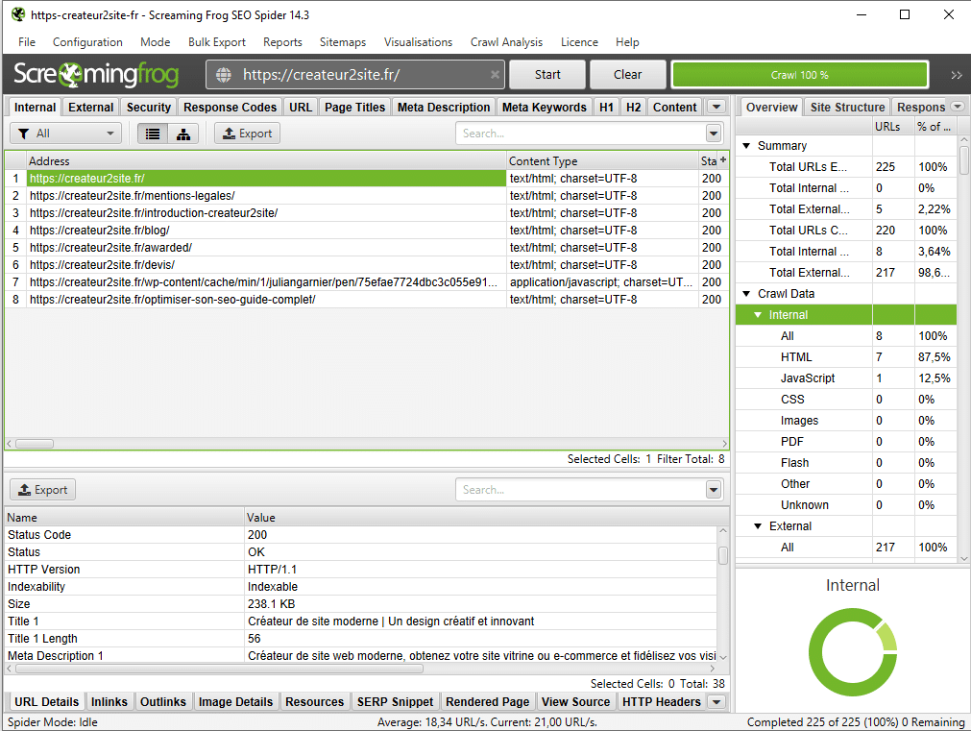Open the top search options dropdown
Image resolution: width=971 pixels, height=731 pixels.
pos(714,134)
